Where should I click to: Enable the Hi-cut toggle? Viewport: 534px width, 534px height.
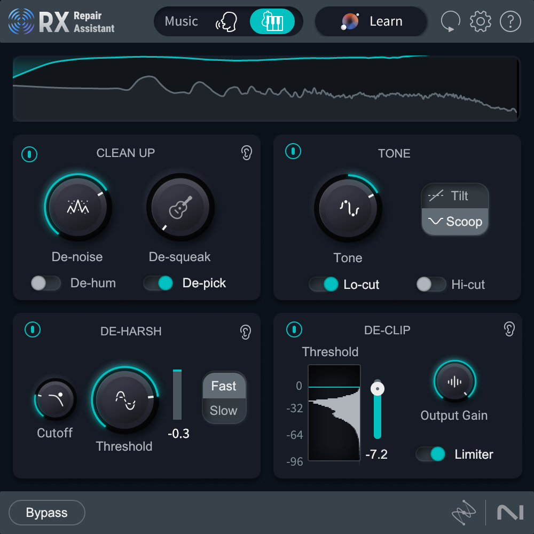coord(431,284)
